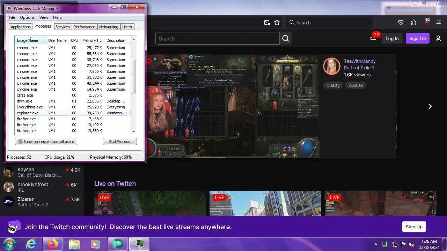Switch to the Services tab

click(63, 27)
